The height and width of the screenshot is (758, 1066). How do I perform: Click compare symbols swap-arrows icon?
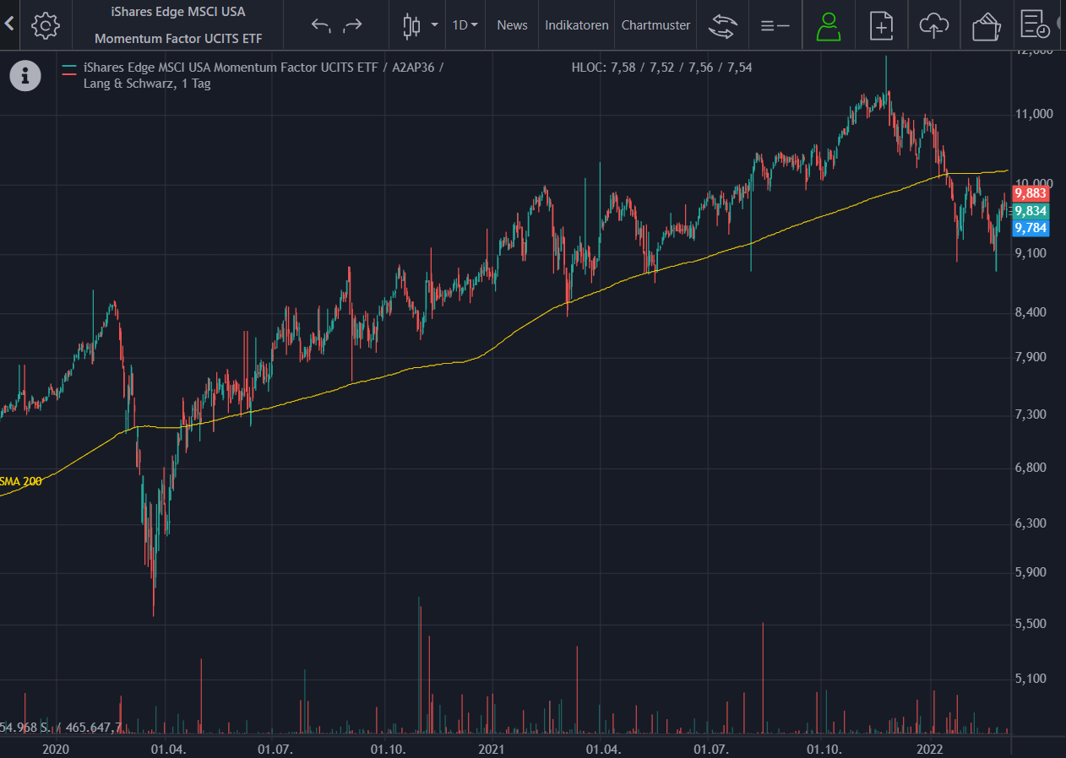click(722, 25)
